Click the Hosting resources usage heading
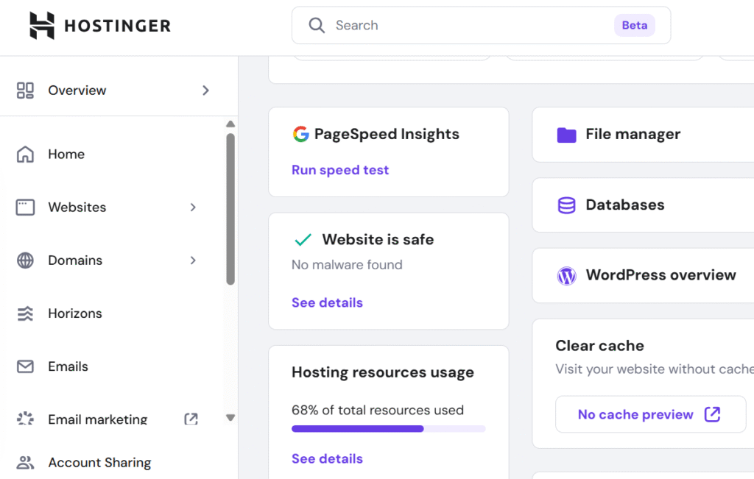 pyautogui.click(x=383, y=372)
